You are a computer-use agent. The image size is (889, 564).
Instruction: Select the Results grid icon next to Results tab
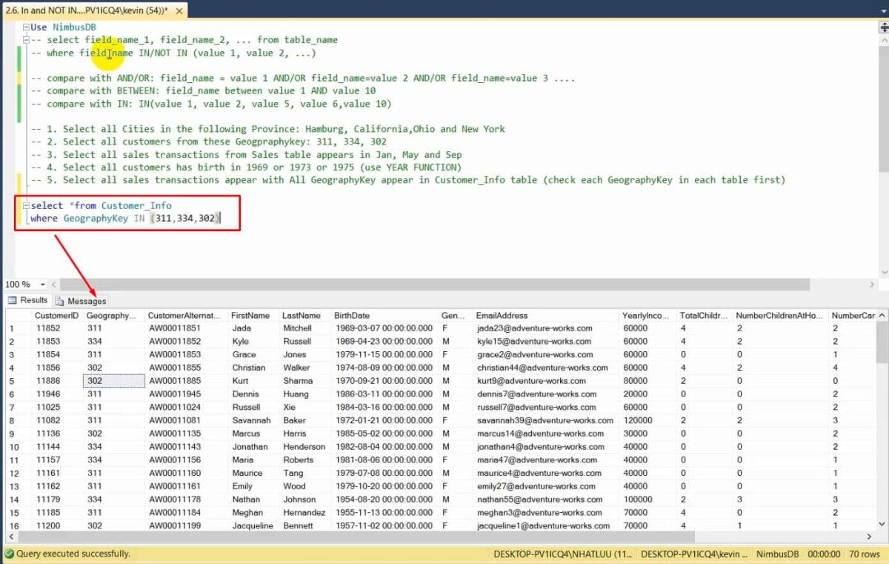coord(10,302)
